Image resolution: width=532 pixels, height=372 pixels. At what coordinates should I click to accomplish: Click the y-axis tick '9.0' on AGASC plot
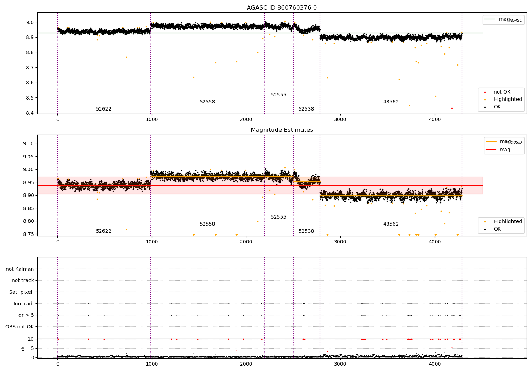(30, 22)
